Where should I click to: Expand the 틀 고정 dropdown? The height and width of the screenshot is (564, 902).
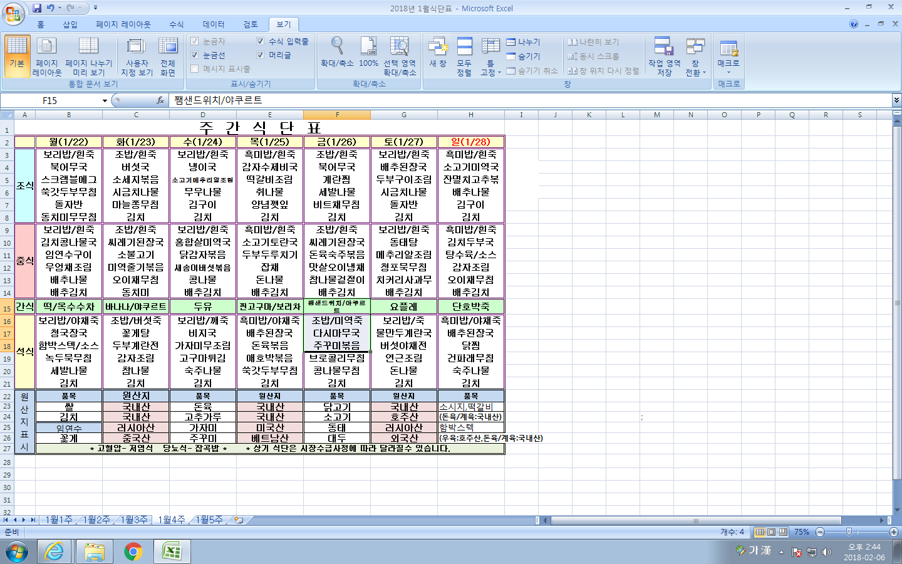click(490, 56)
